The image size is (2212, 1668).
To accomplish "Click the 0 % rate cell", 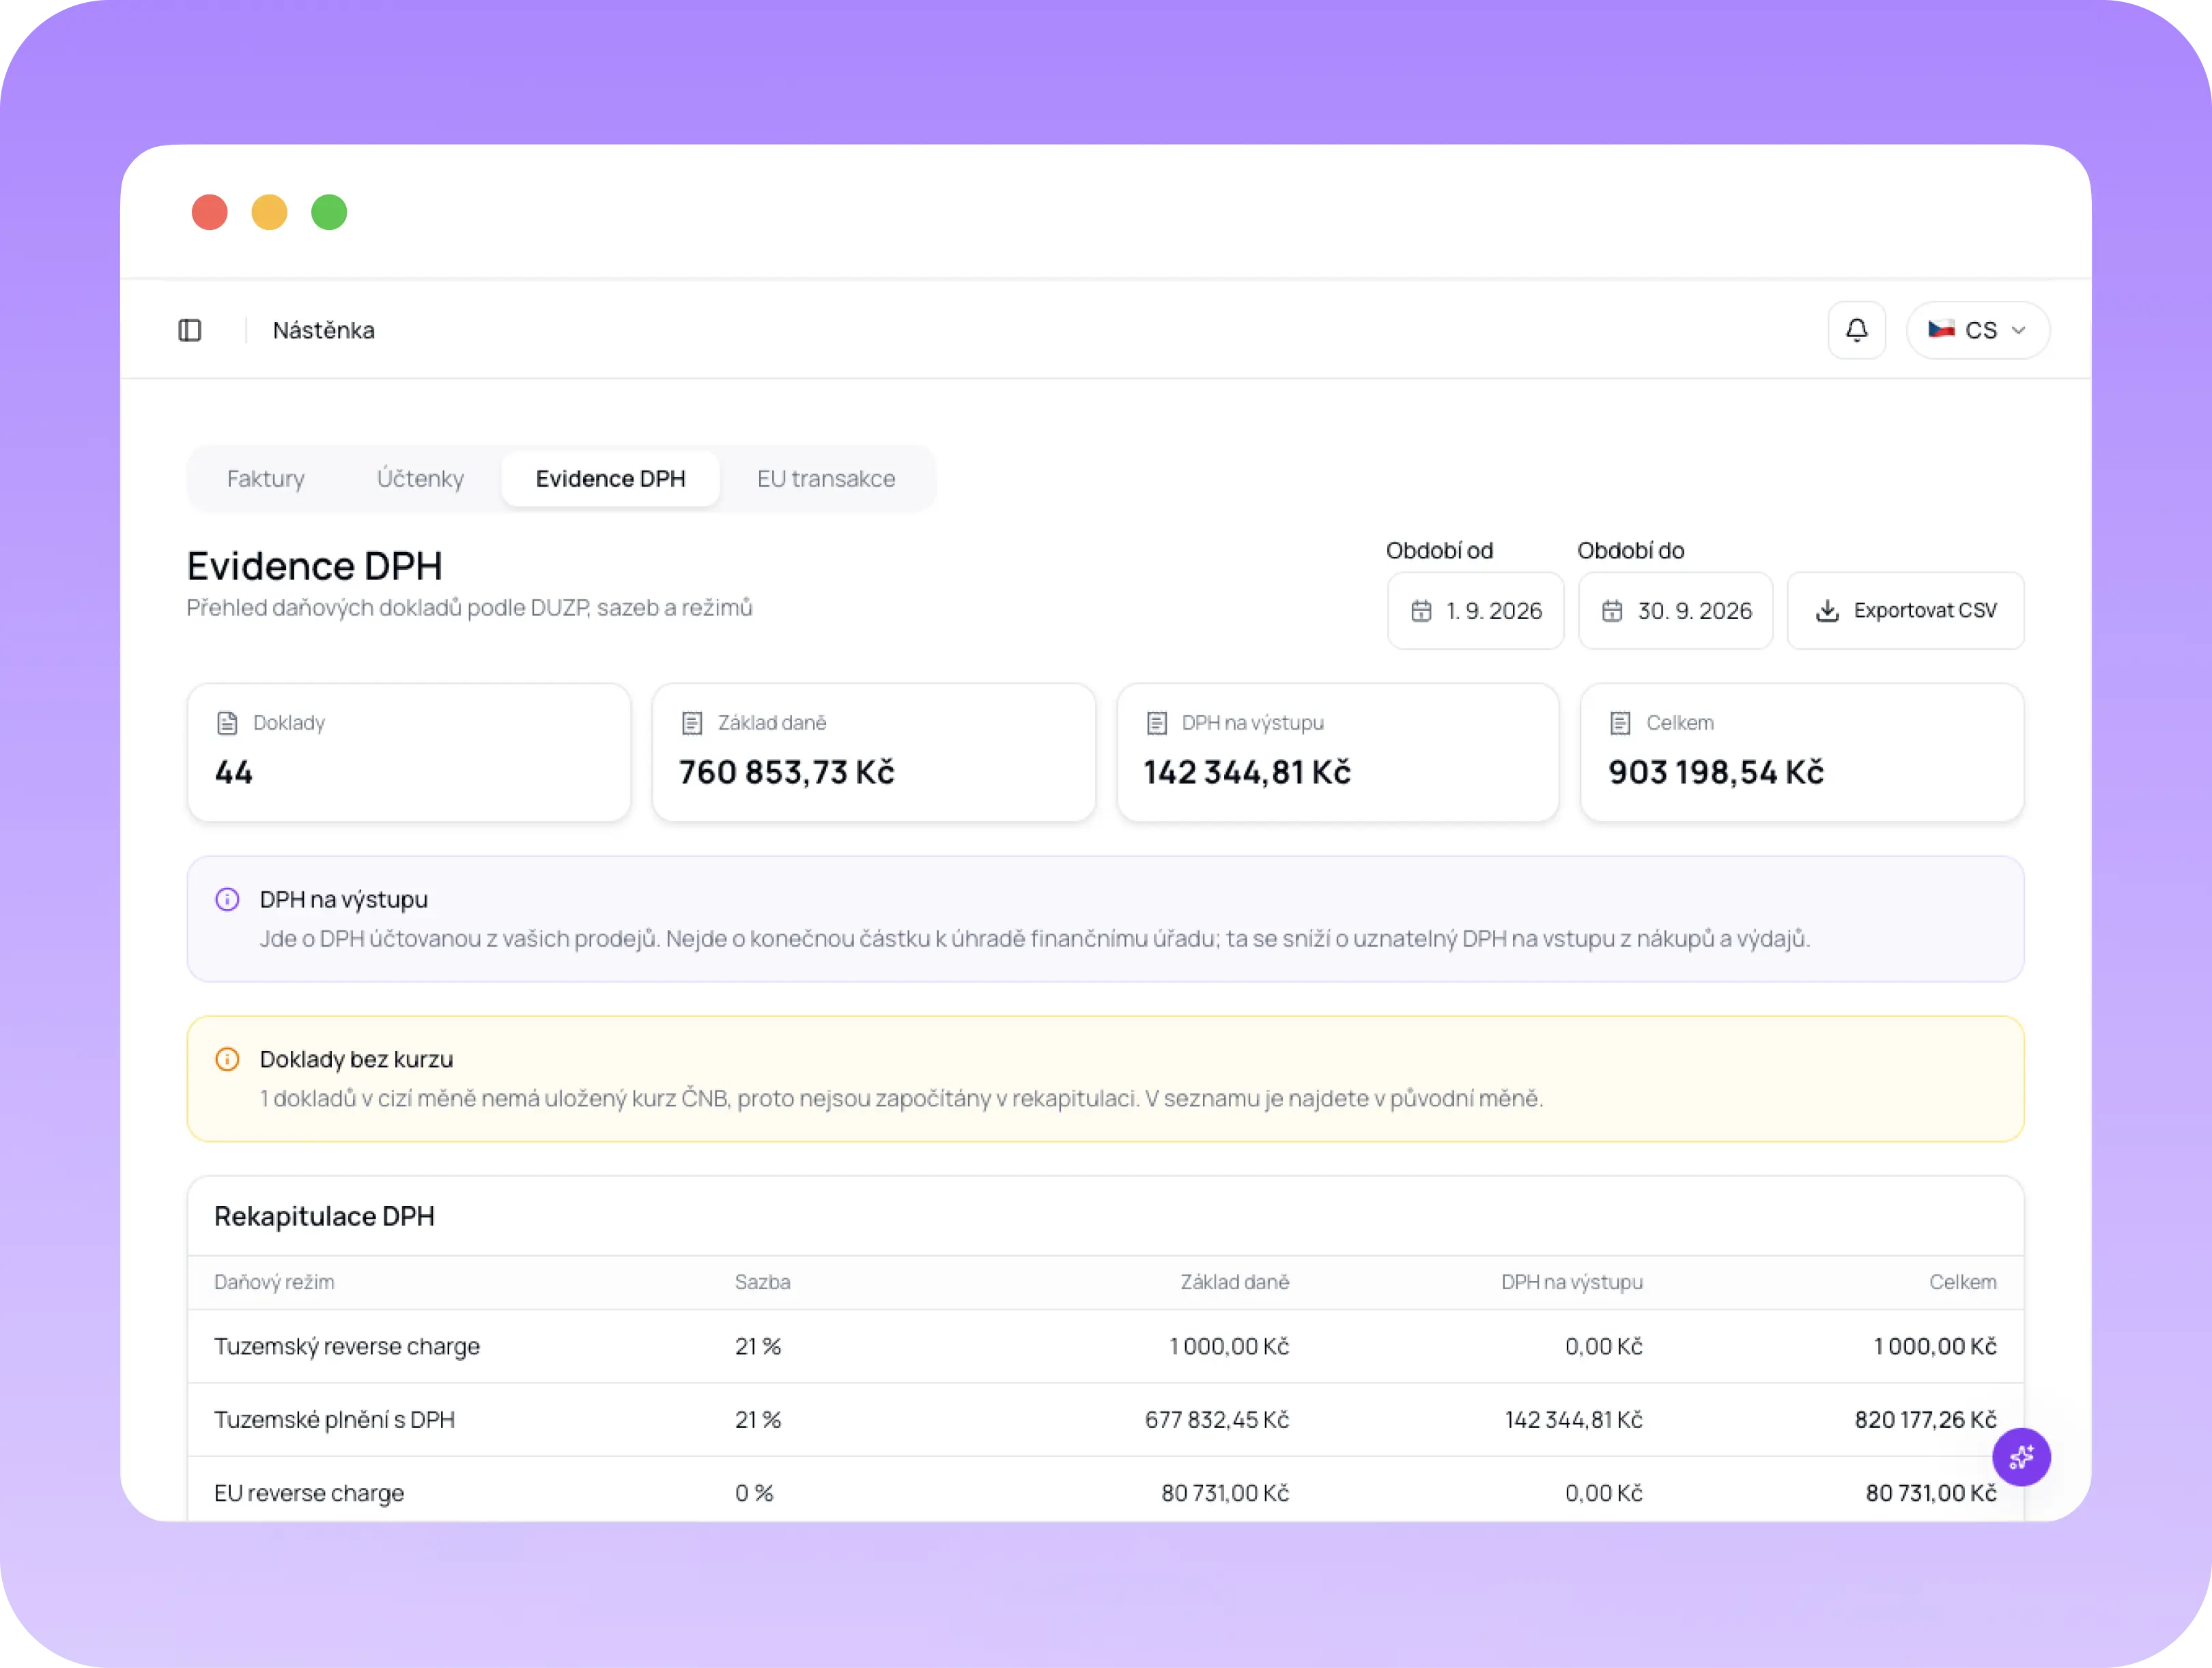I will [754, 1492].
